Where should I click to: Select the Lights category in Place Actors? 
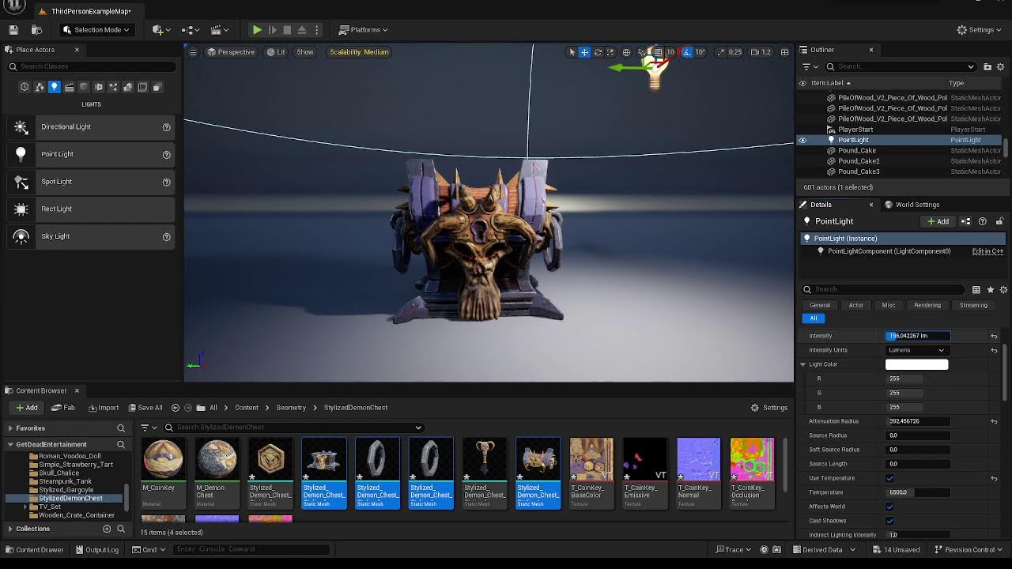[x=54, y=87]
